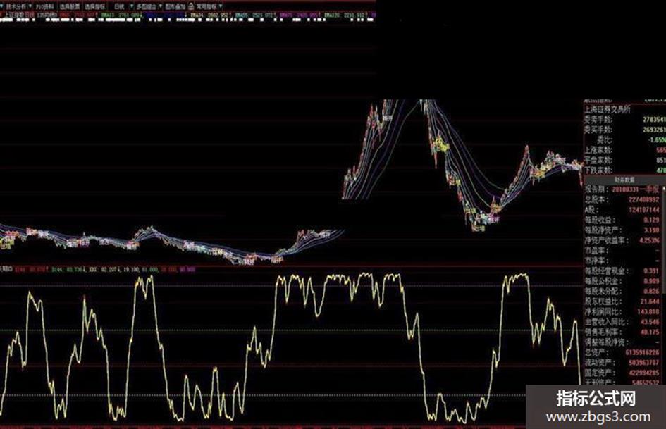The width and height of the screenshot is (666, 429).
Task: Click the financial panel scrollbar up arrow
Action: coord(664,188)
